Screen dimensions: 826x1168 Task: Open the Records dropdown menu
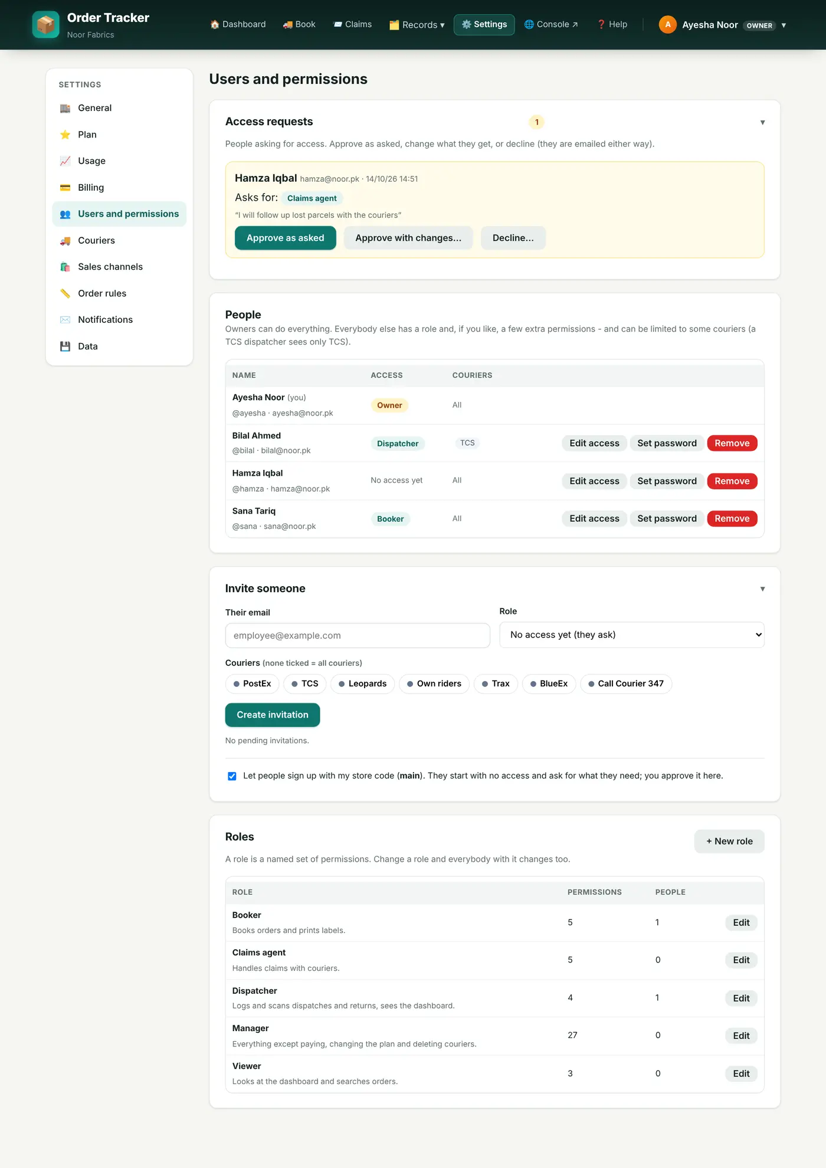tap(417, 25)
